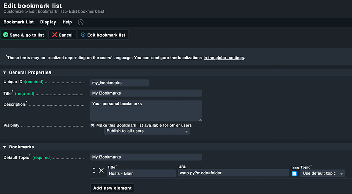Click the Description text area
The height and width of the screenshot is (194, 352).
(x=146, y=111)
